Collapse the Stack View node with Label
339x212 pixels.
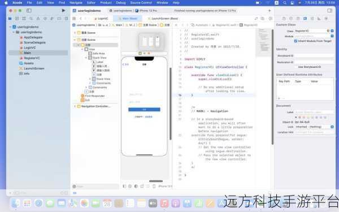click(86, 58)
